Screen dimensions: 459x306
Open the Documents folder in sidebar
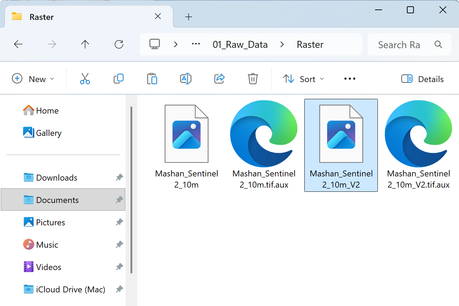click(63, 200)
